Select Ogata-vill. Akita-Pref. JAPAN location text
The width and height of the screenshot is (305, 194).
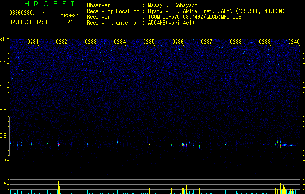[x=216, y=11]
